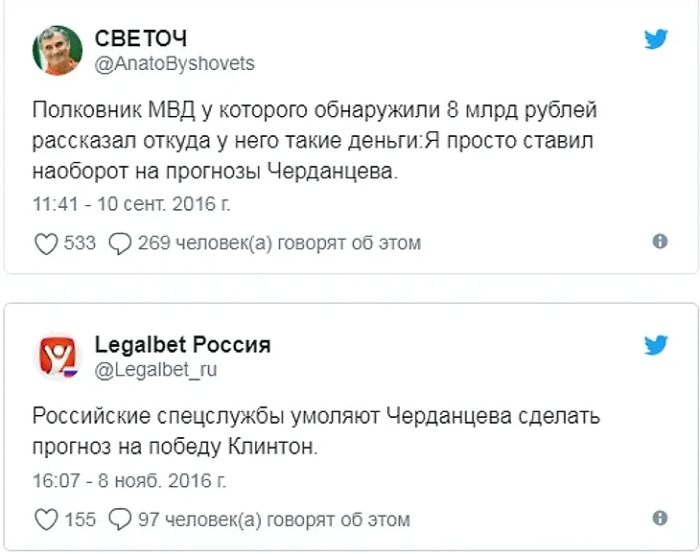Like the СВЕТОЧ tweet with heart icon
700x554 pixels.
[x=46, y=243]
